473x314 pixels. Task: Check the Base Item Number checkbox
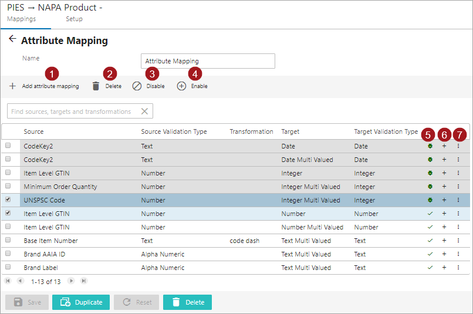[x=8, y=240]
